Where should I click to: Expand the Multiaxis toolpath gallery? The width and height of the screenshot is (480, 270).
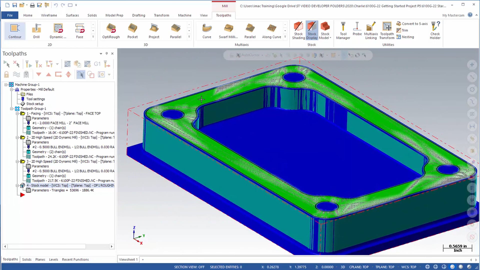coord(285,37)
